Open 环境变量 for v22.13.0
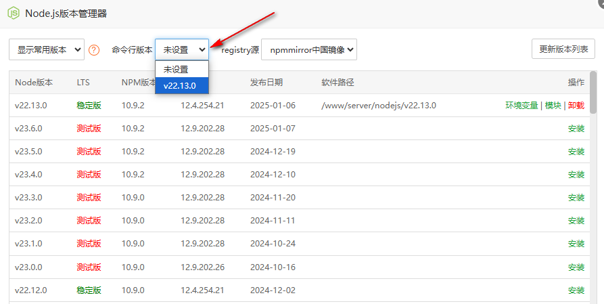The height and width of the screenshot is (304, 604). (x=521, y=105)
